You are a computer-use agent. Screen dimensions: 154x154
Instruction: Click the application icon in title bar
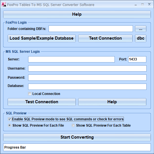click(x=4, y=5)
